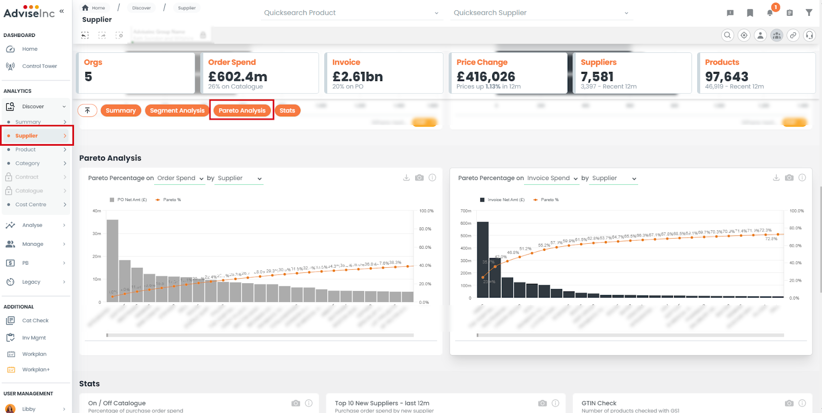Click the Order Spend KPI card
The image size is (822, 413).
pos(259,73)
